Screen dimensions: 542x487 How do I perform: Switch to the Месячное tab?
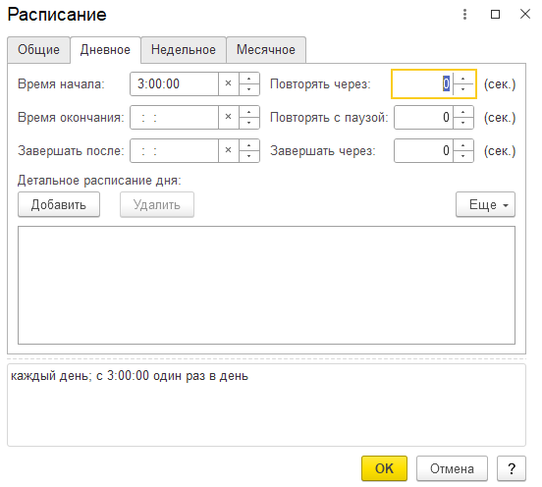click(x=266, y=50)
